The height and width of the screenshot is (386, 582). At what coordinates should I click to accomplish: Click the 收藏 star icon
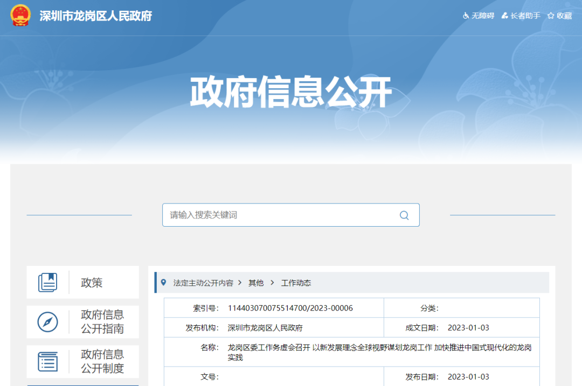click(551, 16)
